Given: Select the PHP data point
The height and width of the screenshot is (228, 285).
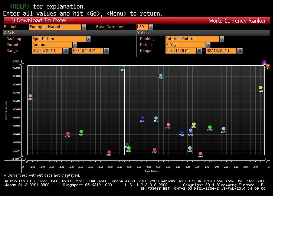Looking at the screenshot, I should click(200, 154).
